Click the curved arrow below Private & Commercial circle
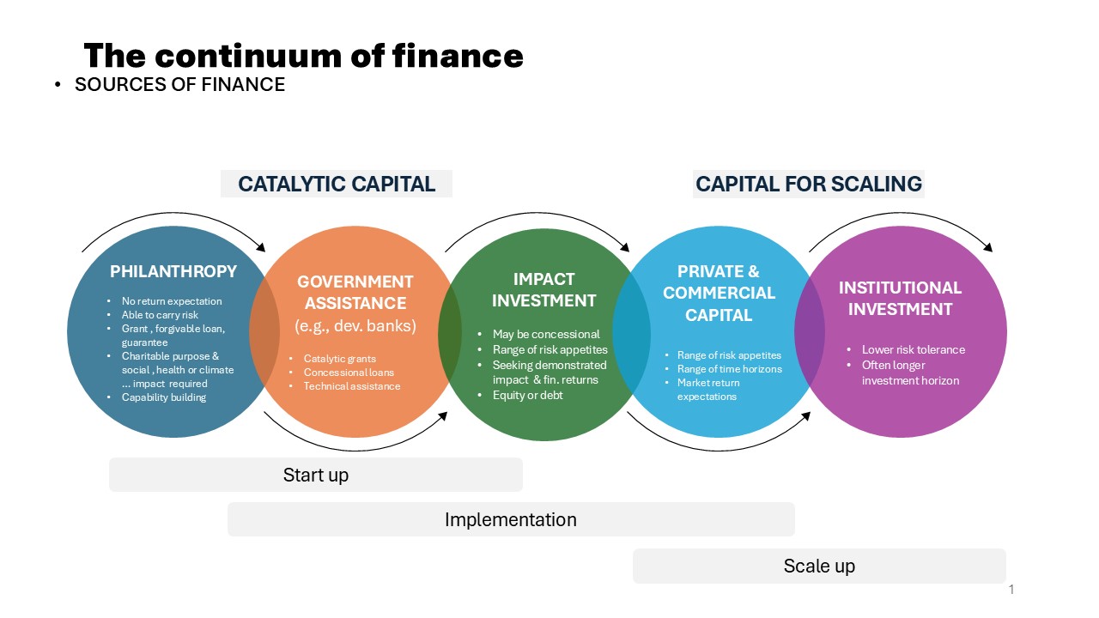 coord(720,432)
